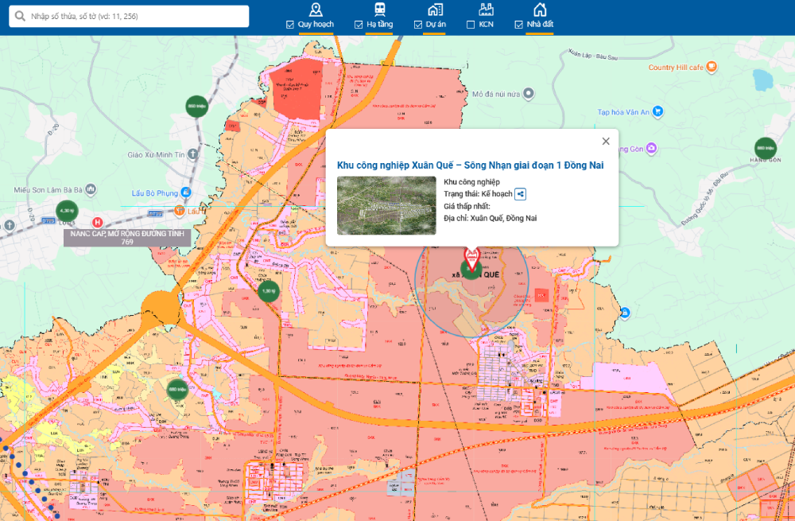Click the Nhà đất house icon

coord(540,10)
